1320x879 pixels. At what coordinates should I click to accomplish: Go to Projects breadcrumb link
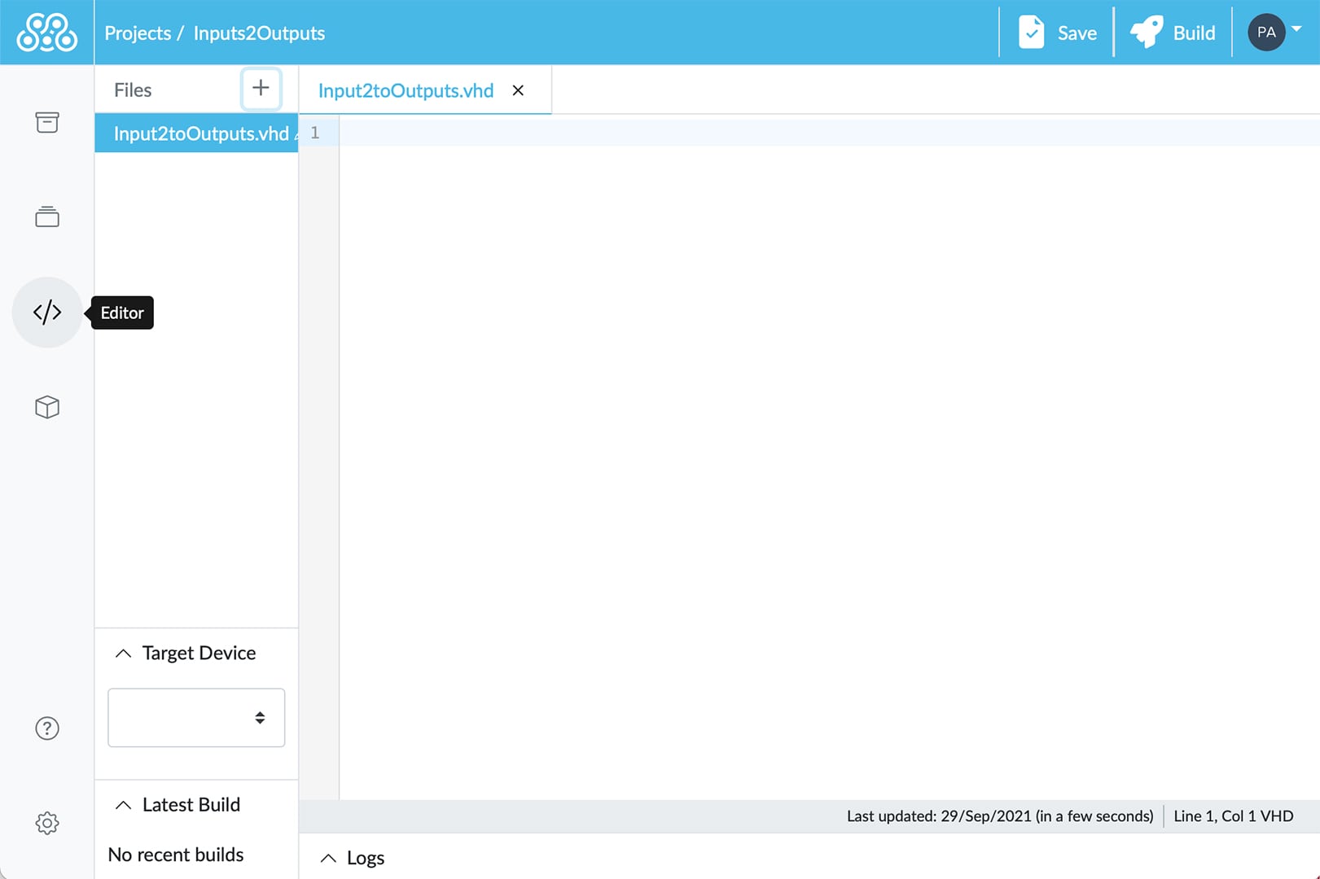138,33
